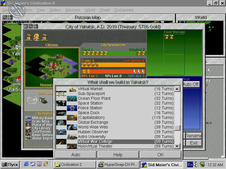Open the Kingdom menu
The image size is (226, 169).
(x=25, y=10)
